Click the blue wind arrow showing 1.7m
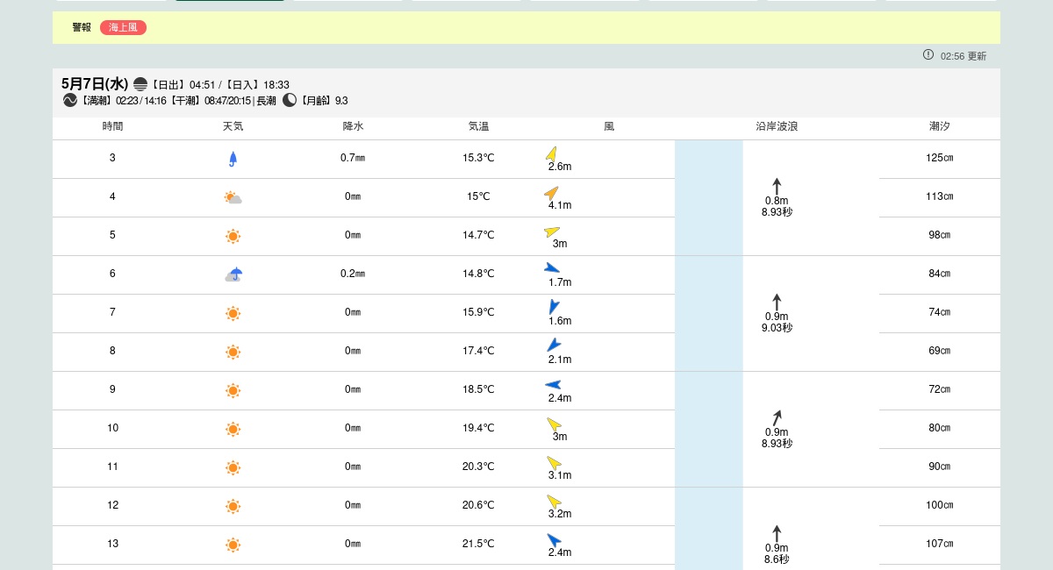The height and width of the screenshot is (570, 1053). 551,268
